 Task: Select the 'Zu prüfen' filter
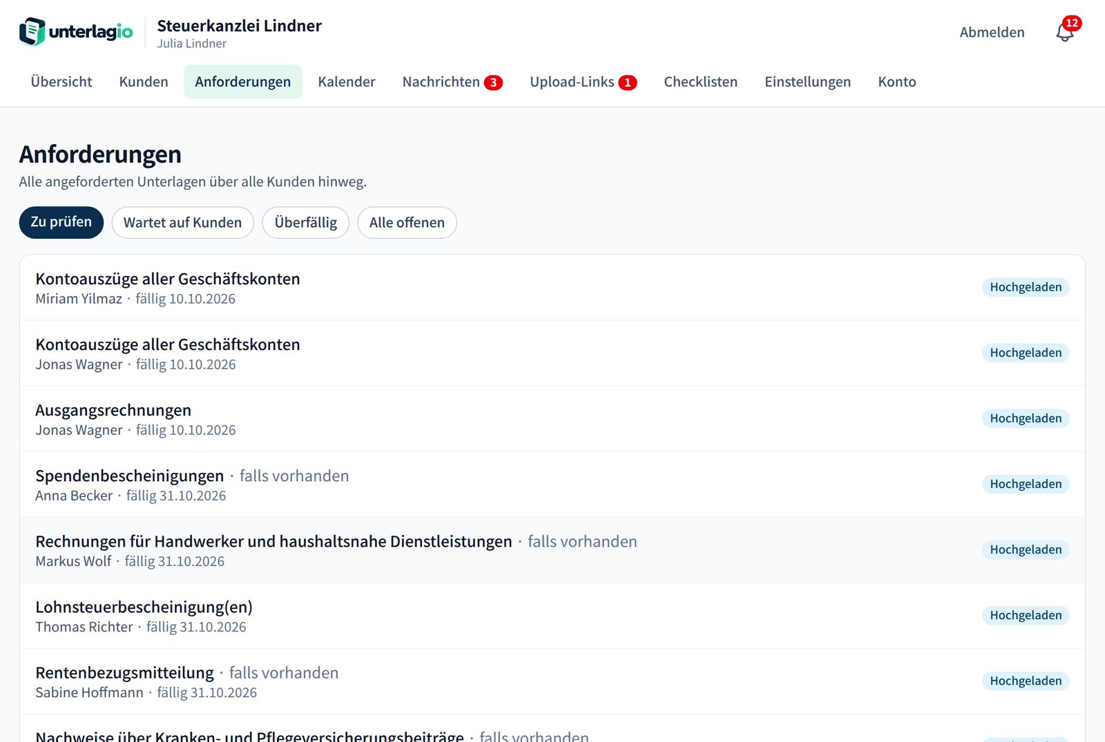[x=61, y=222]
